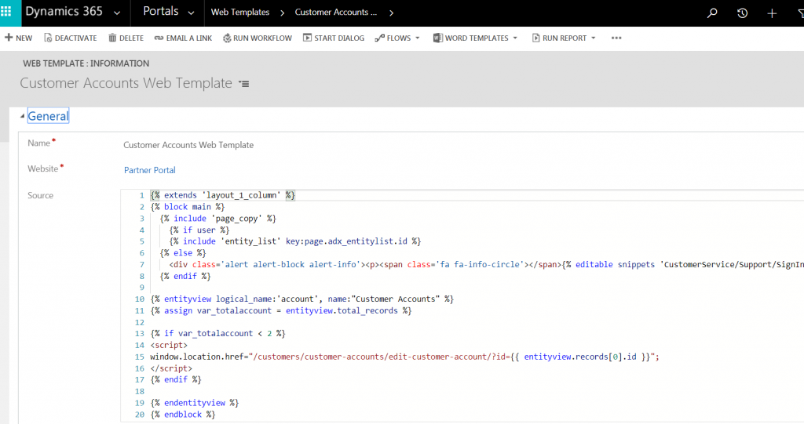The image size is (804, 424).
Task: Click line including 'page_copy'
Action: [x=218, y=218]
